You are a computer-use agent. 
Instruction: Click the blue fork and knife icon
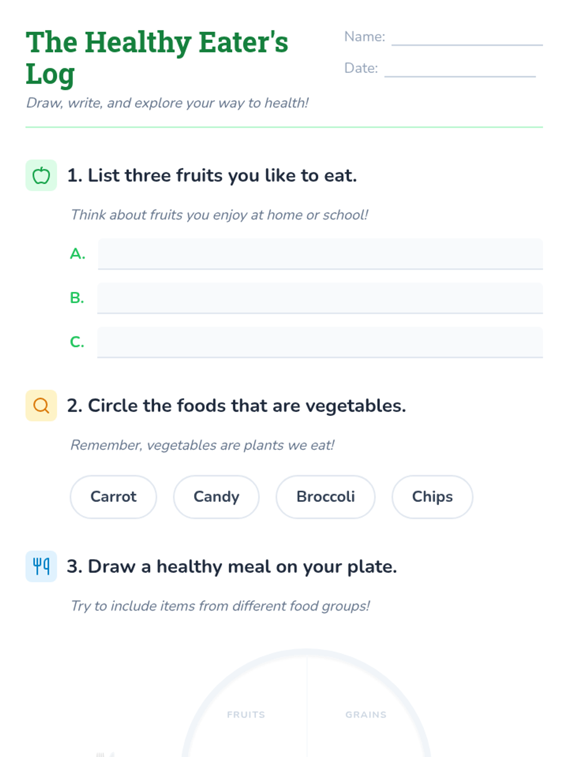pos(41,566)
